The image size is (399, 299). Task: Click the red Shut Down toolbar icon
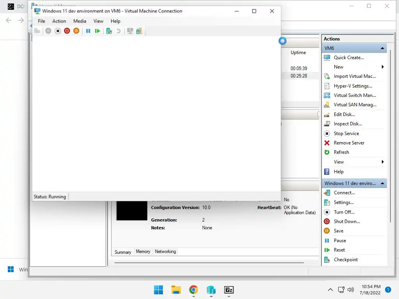click(67, 31)
